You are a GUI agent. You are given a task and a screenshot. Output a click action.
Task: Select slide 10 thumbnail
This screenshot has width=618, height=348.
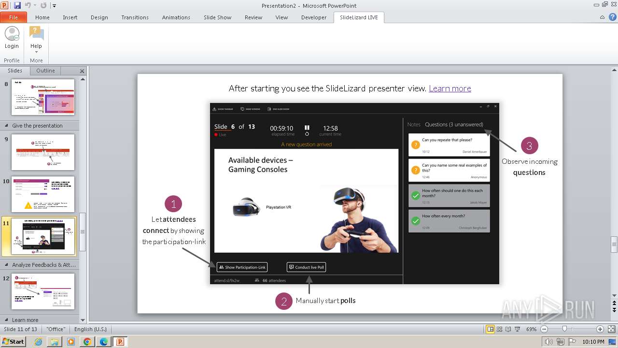click(x=43, y=194)
